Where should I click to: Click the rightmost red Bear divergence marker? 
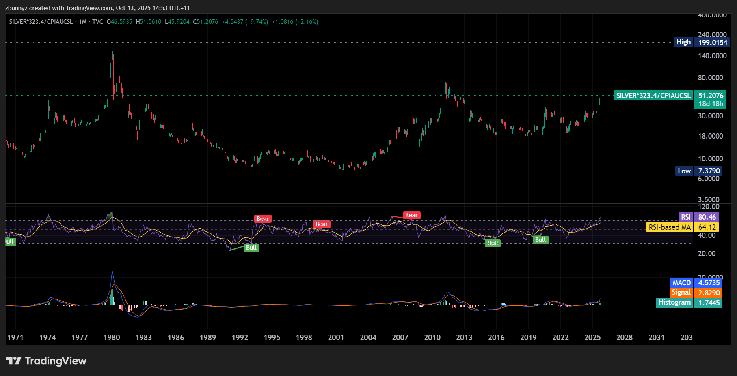[411, 215]
